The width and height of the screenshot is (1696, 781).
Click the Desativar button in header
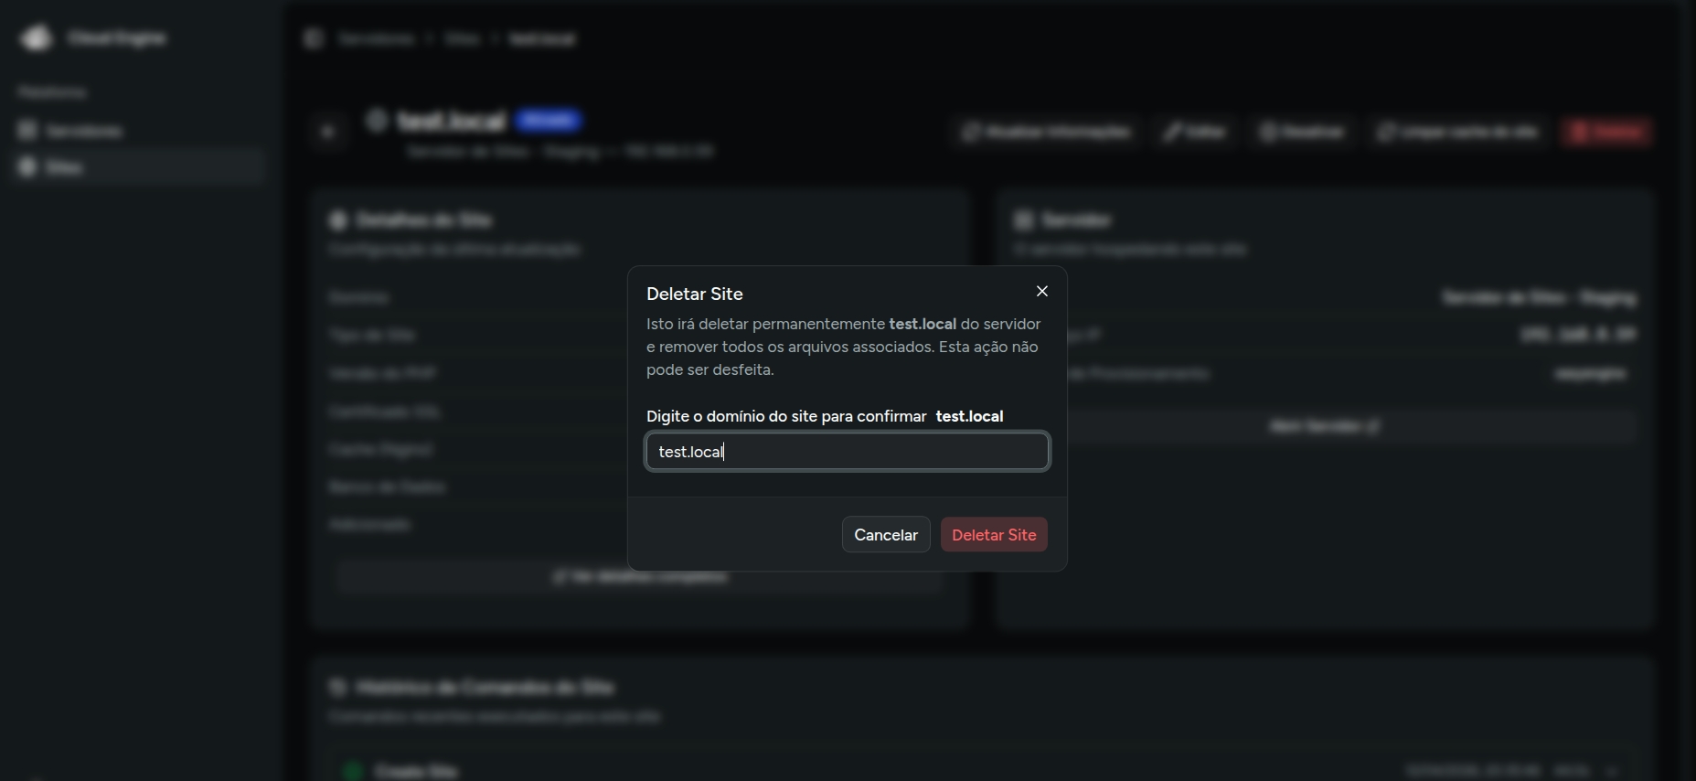(x=1302, y=133)
